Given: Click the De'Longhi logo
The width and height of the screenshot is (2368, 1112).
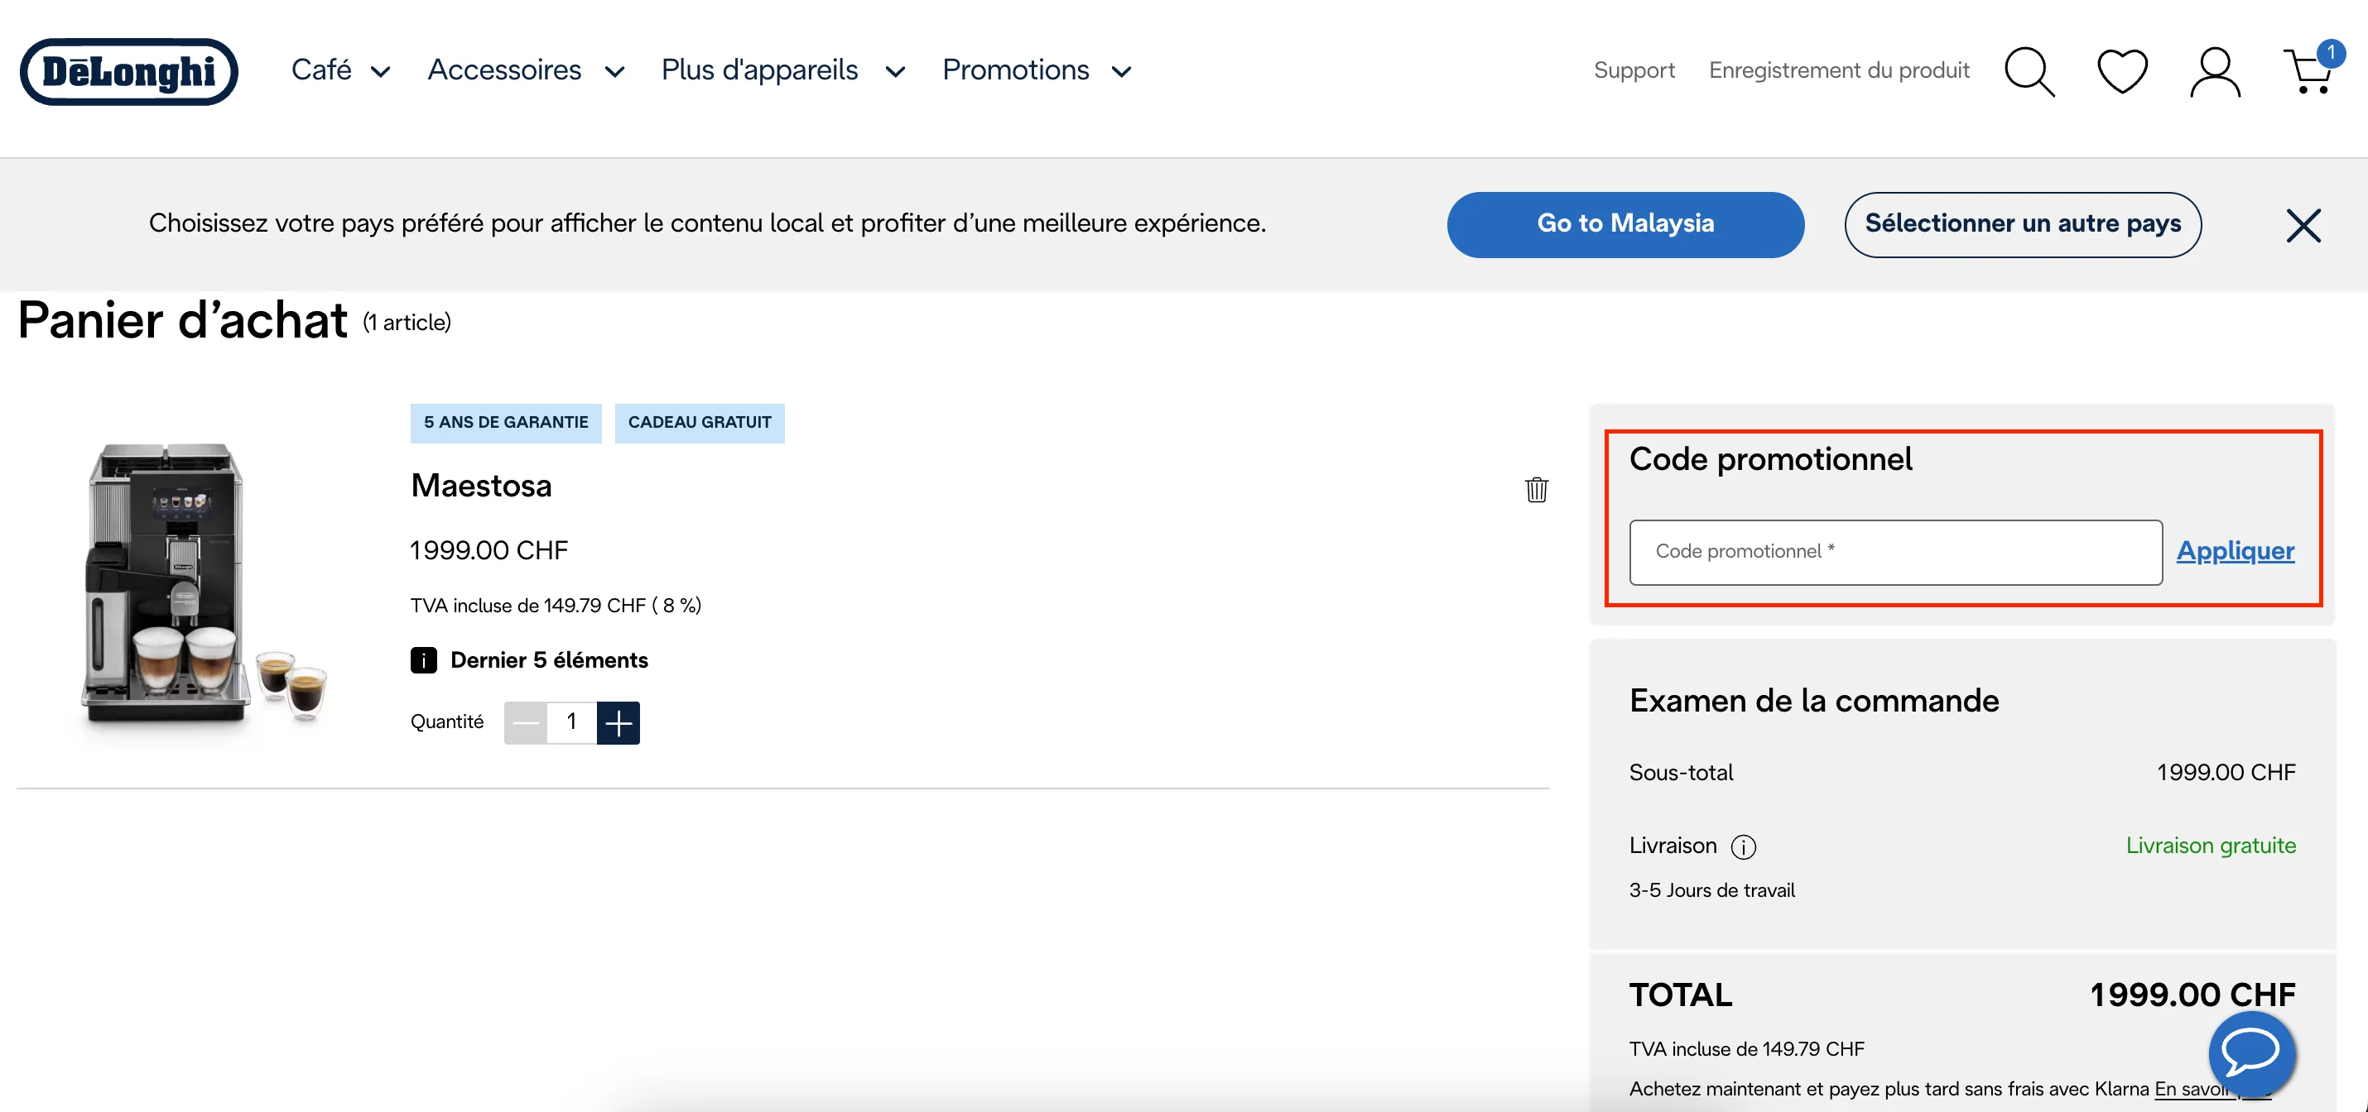Looking at the screenshot, I should (x=128, y=72).
